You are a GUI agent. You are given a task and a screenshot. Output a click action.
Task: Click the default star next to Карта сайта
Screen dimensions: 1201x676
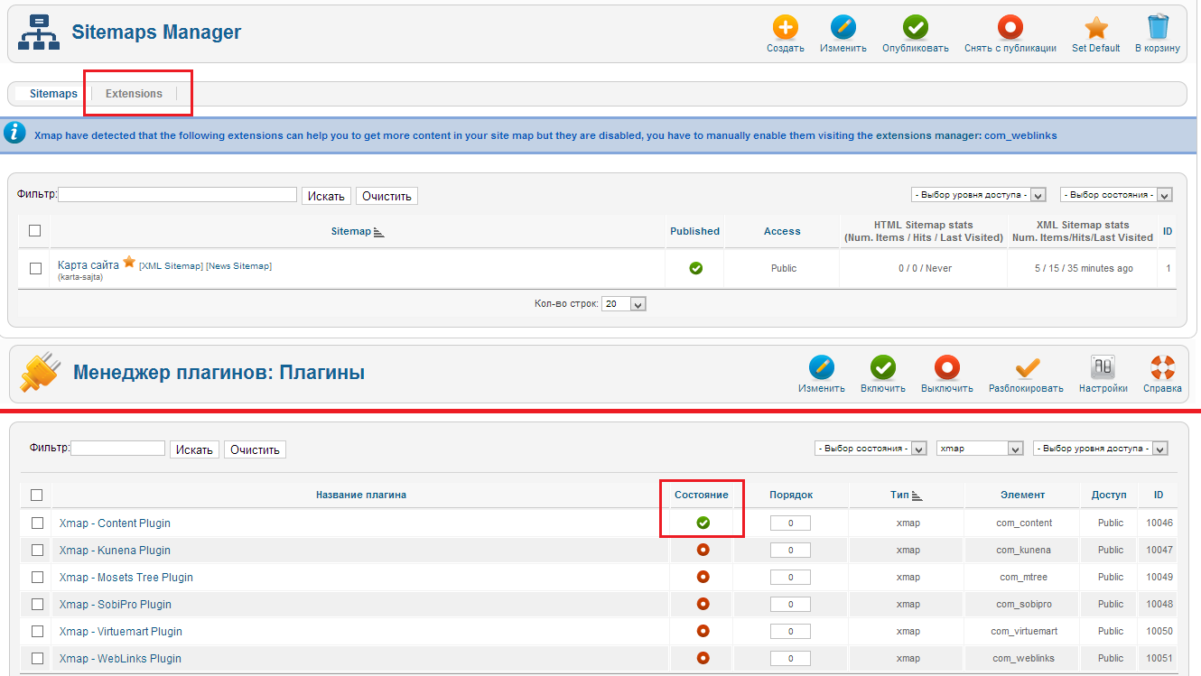pos(129,262)
